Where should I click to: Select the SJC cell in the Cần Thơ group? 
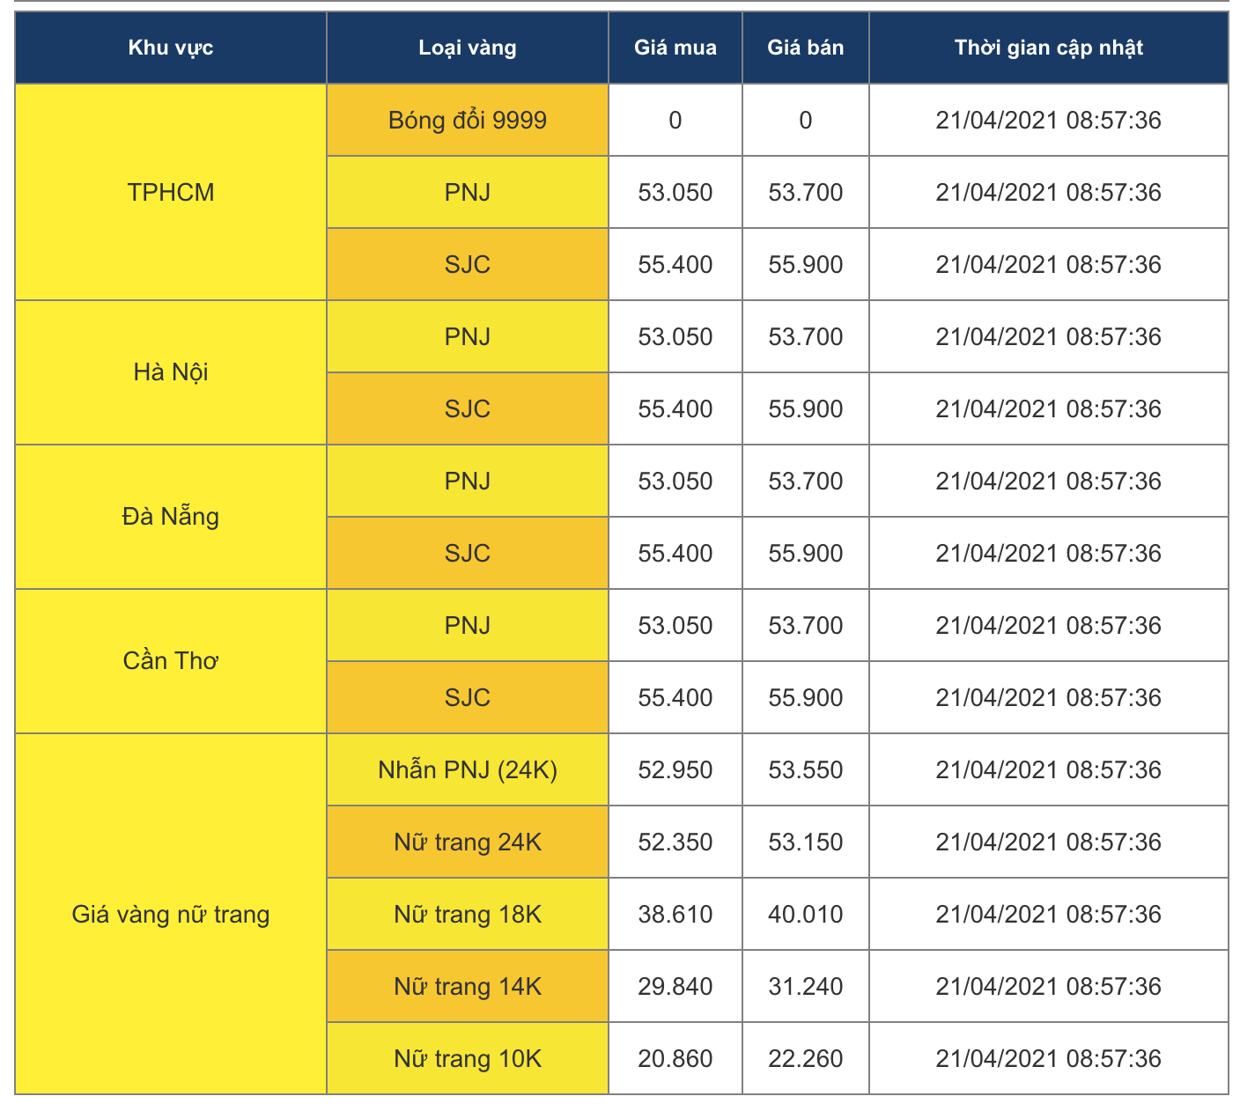468,697
